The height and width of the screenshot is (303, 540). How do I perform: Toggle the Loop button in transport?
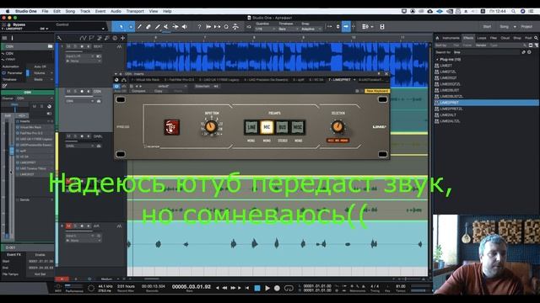click(x=289, y=288)
